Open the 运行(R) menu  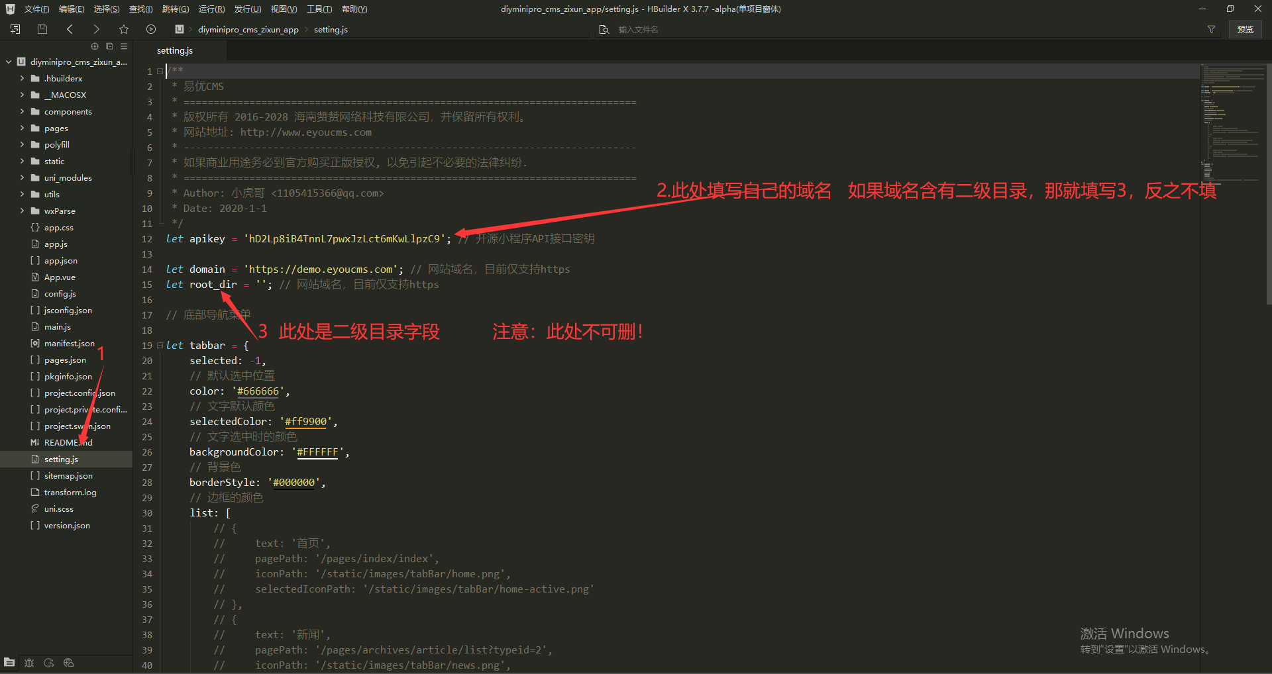pos(211,9)
